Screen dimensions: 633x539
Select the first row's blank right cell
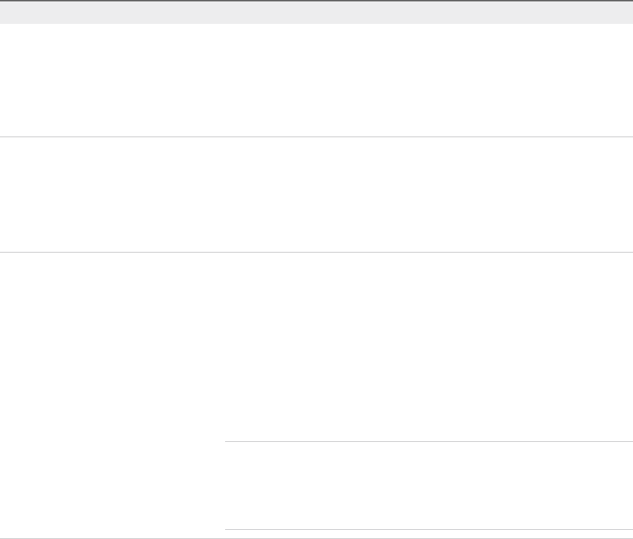point(428,80)
